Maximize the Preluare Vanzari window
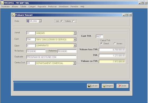Screen dimensions: 148x103 tap(127, 15)
